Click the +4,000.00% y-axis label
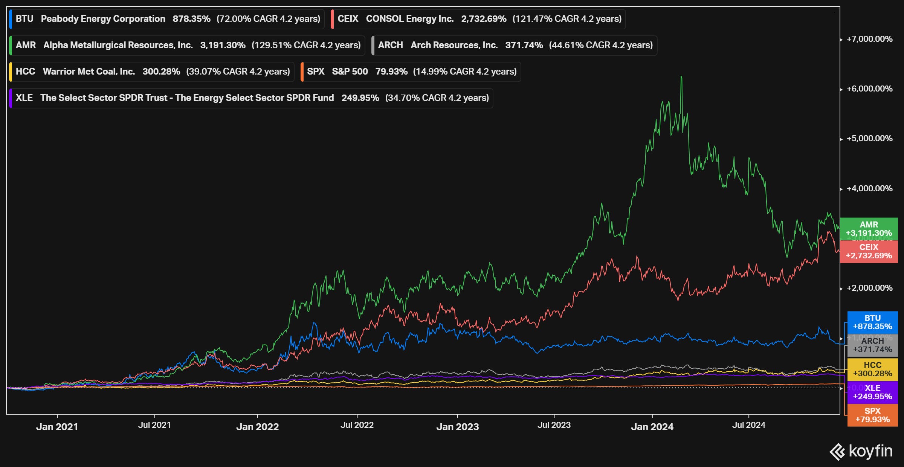The image size is (904, 467). tap(870, 189)
